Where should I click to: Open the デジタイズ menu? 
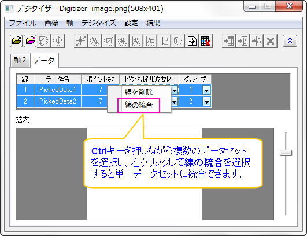99,23
